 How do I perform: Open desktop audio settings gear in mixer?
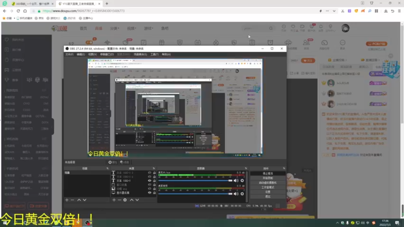tap(242, 194)
